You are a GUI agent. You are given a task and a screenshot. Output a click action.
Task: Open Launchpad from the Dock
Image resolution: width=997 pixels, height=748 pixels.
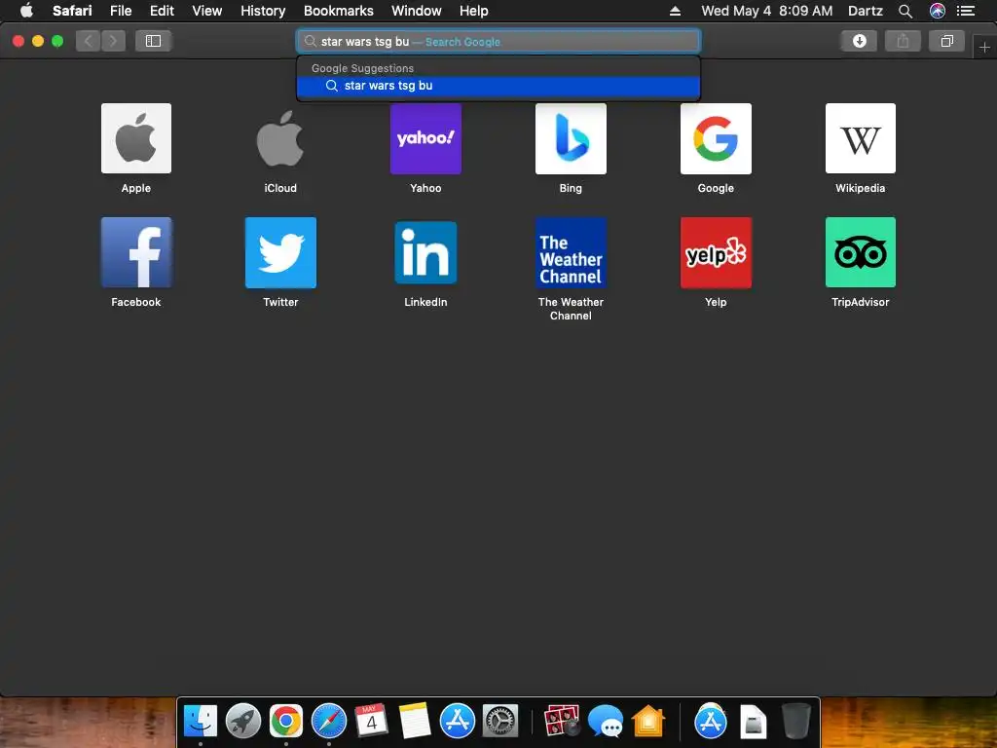(x=242, y=722)
